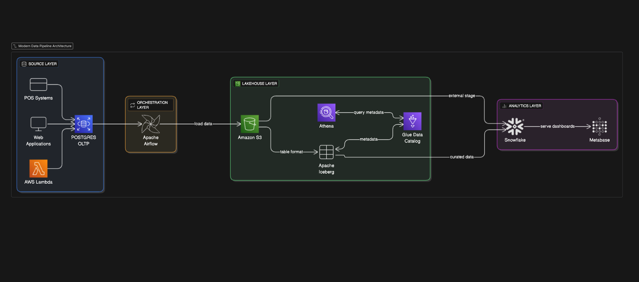Viewport: 639px width, 282px height.
Task: Click the Source Layer database icon
Action: [24, 64]
